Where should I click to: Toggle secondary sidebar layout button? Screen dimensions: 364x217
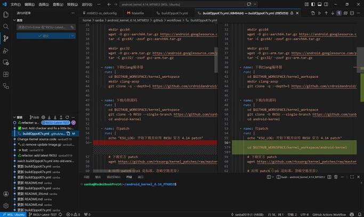[326, 4]
